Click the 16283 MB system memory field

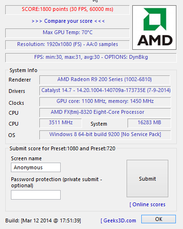coord(149,123)
